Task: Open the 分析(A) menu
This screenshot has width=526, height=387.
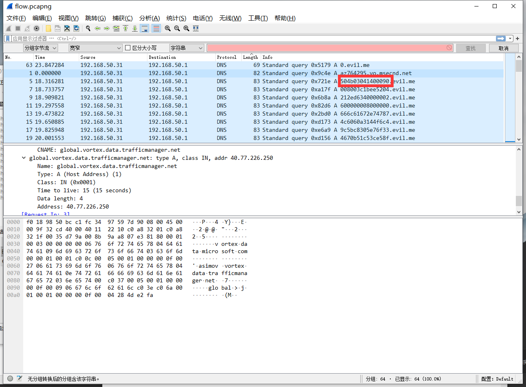Action: coord(149,18)
